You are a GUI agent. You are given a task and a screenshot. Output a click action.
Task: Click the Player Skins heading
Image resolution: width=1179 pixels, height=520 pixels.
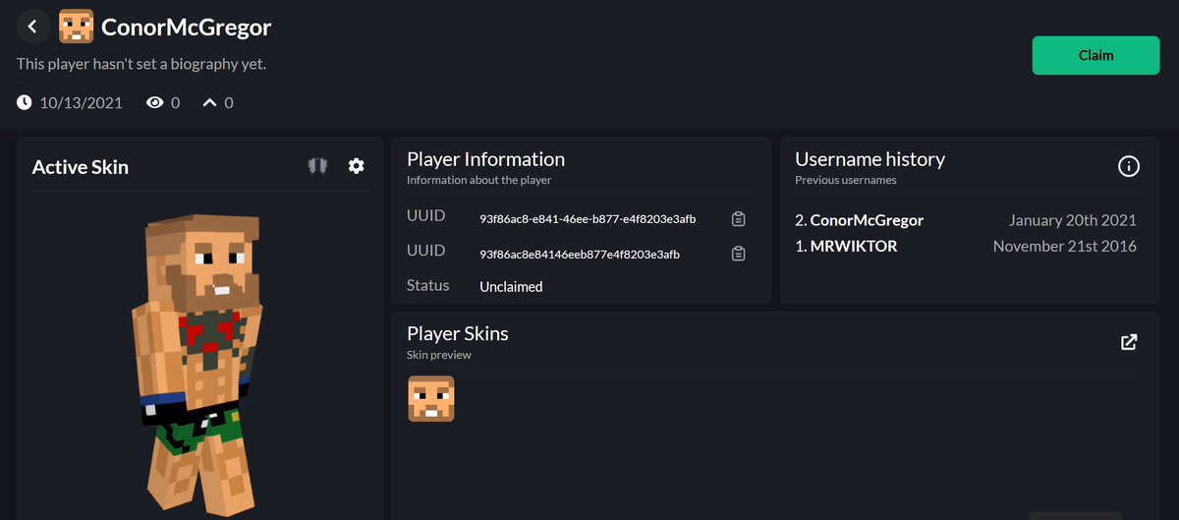(x=458, y=333)
